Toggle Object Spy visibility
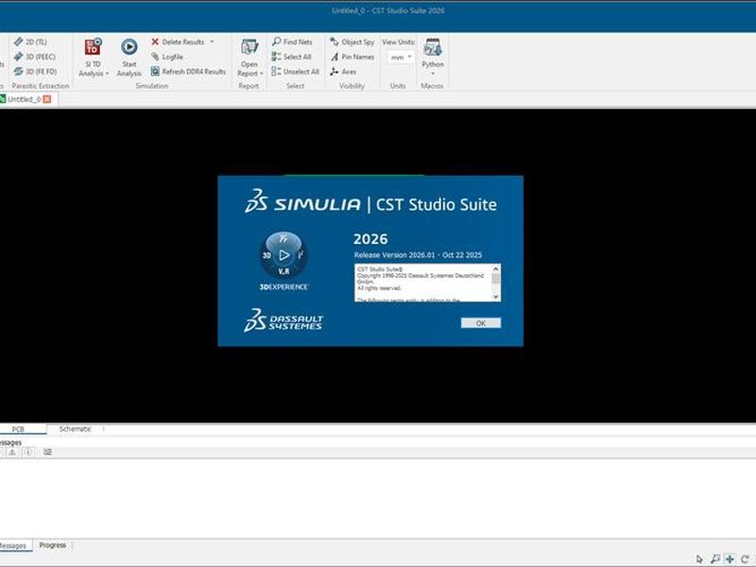This screenshot has height=567, width=756. point(352,42)
